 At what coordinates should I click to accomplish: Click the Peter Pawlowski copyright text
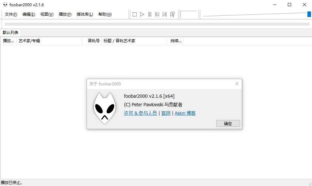coord(153,105)
